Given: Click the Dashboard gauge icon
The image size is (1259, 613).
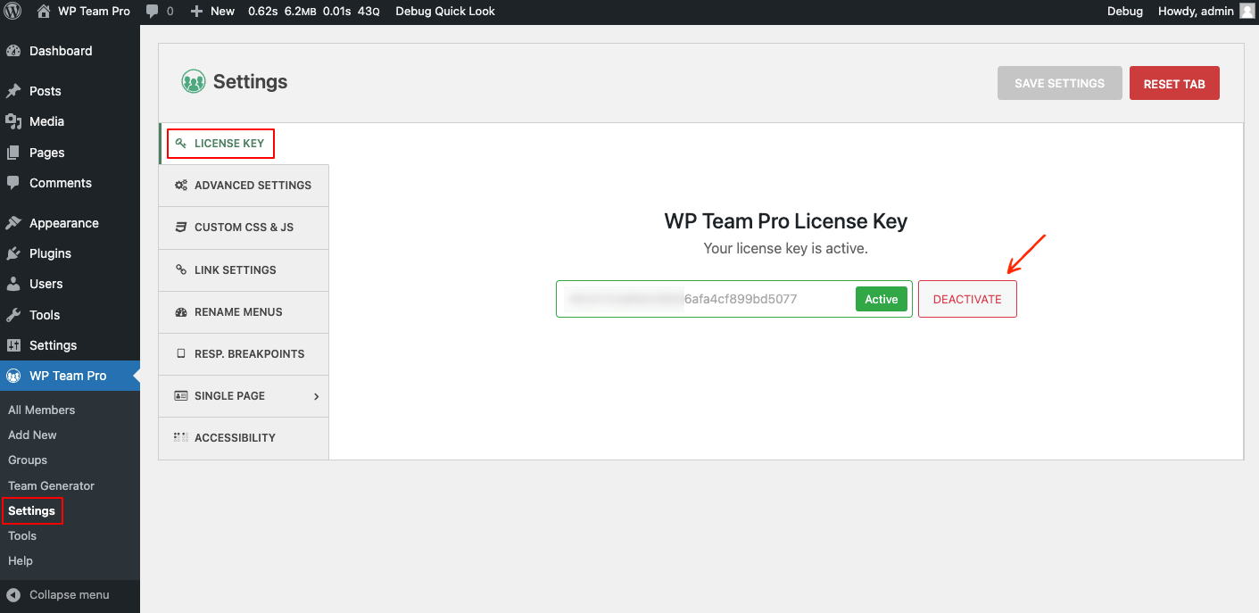Looking at the screenshot, I should [x=13, y=51].
